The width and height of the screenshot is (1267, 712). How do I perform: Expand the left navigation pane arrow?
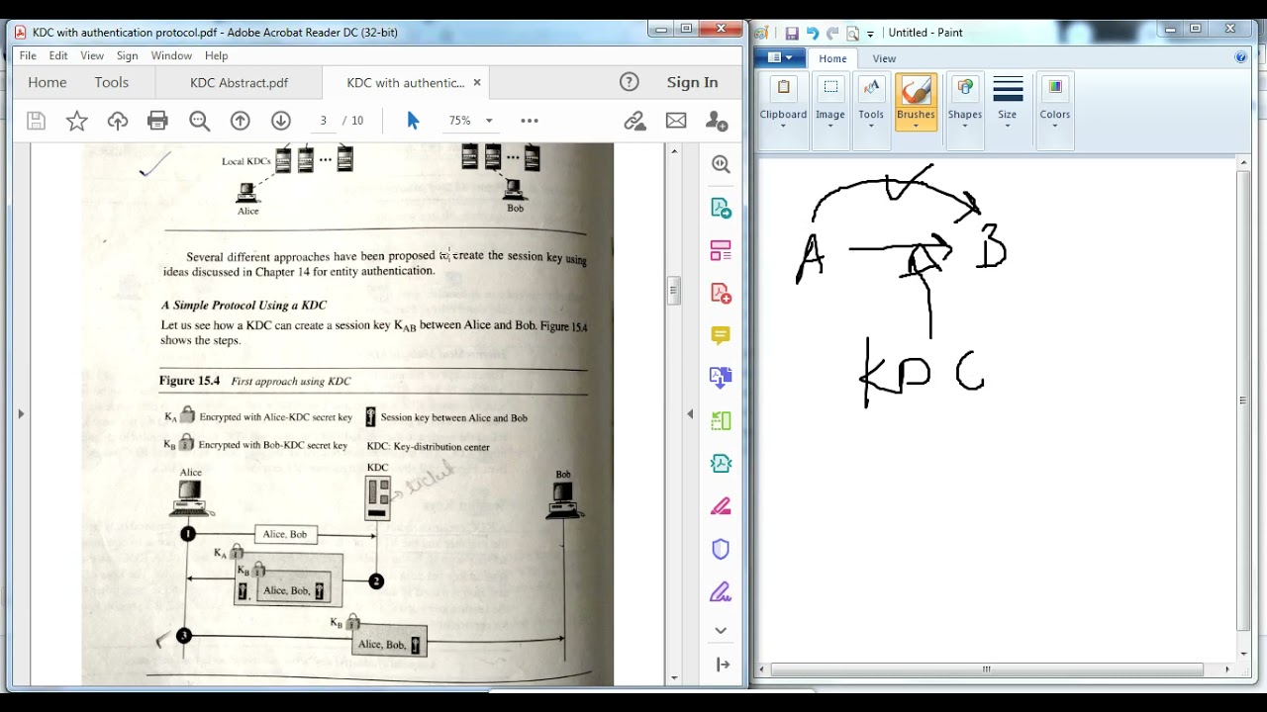21,413
